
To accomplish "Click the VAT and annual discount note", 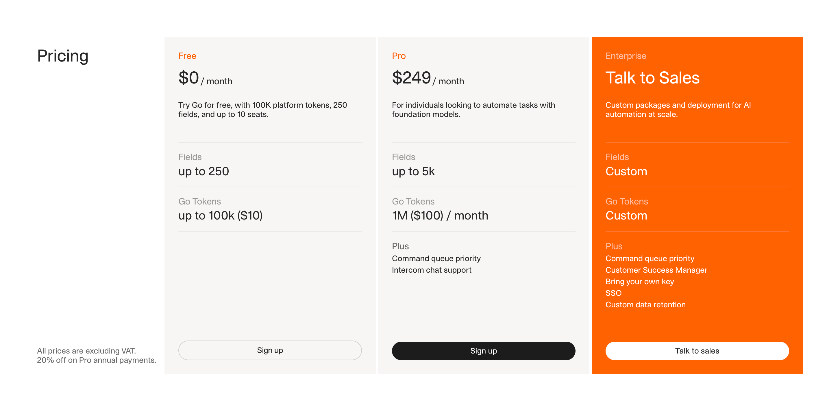I will (x=97, y=355).
